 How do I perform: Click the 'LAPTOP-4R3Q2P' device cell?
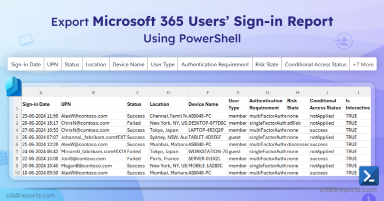pos(207,130)
